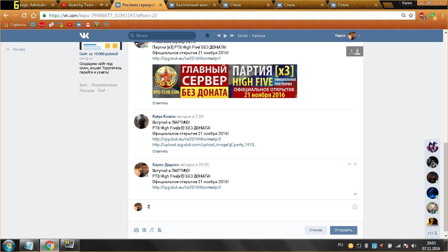Open the YouTube bookmark

[x=70, y=25]
